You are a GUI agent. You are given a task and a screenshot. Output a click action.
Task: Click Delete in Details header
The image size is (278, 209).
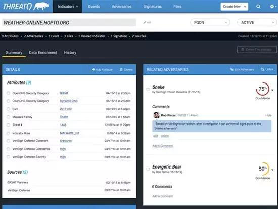(x=126, y=70)
